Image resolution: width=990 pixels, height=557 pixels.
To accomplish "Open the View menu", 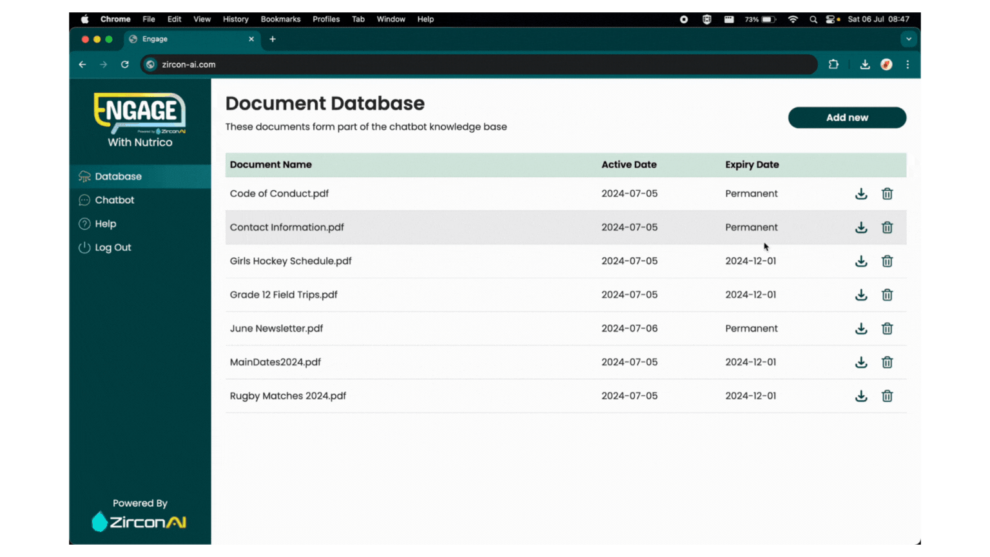I will [x=202, y=19].
